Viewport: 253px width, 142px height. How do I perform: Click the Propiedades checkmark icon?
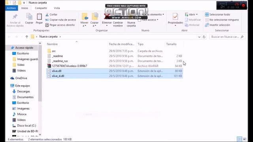(x=176, y=17)
